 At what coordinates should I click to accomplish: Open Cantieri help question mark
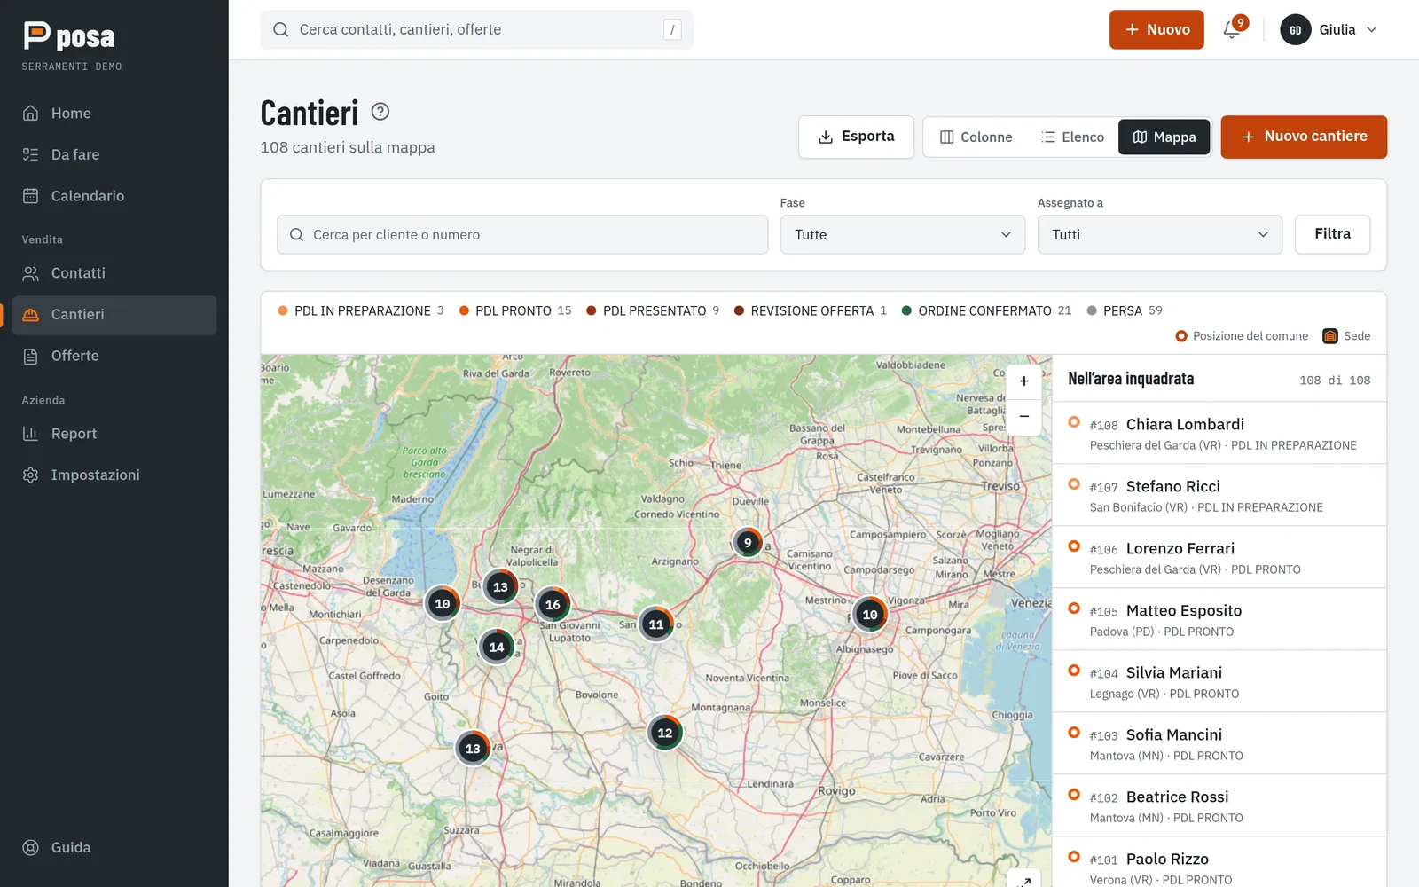pos(380,112)
